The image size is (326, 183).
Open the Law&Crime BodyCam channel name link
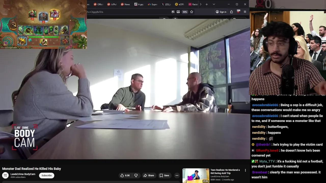tap(23, 174)
